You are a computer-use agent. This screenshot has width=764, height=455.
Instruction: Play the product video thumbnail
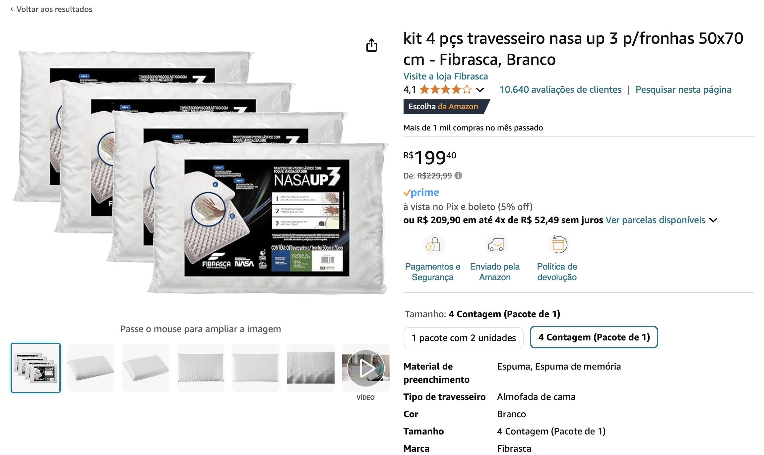(x=366, y=368)
